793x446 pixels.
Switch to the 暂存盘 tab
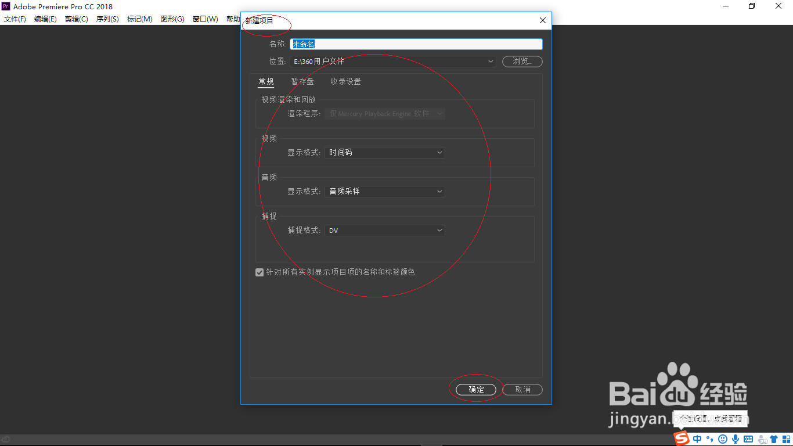[x=302, y=81]
